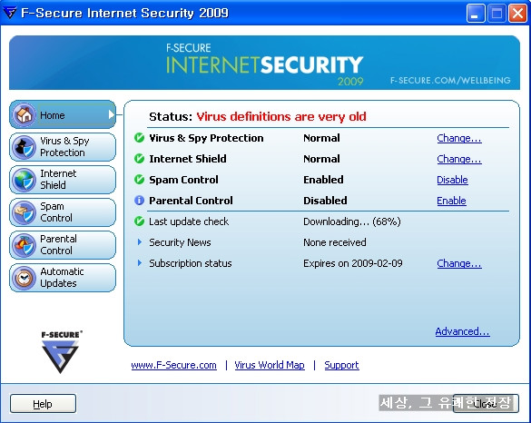Click the Help button

coord(43,404)
